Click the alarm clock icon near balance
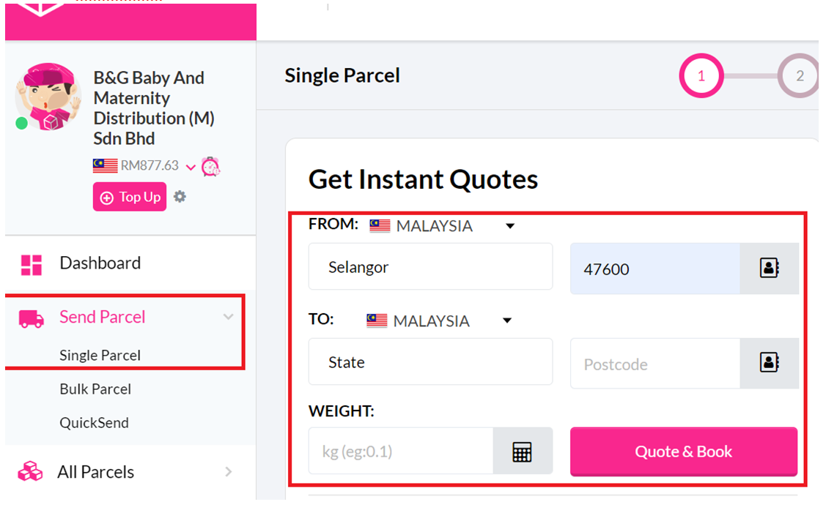The width and height of the screenshot is (826, 510). coord(211,167)
